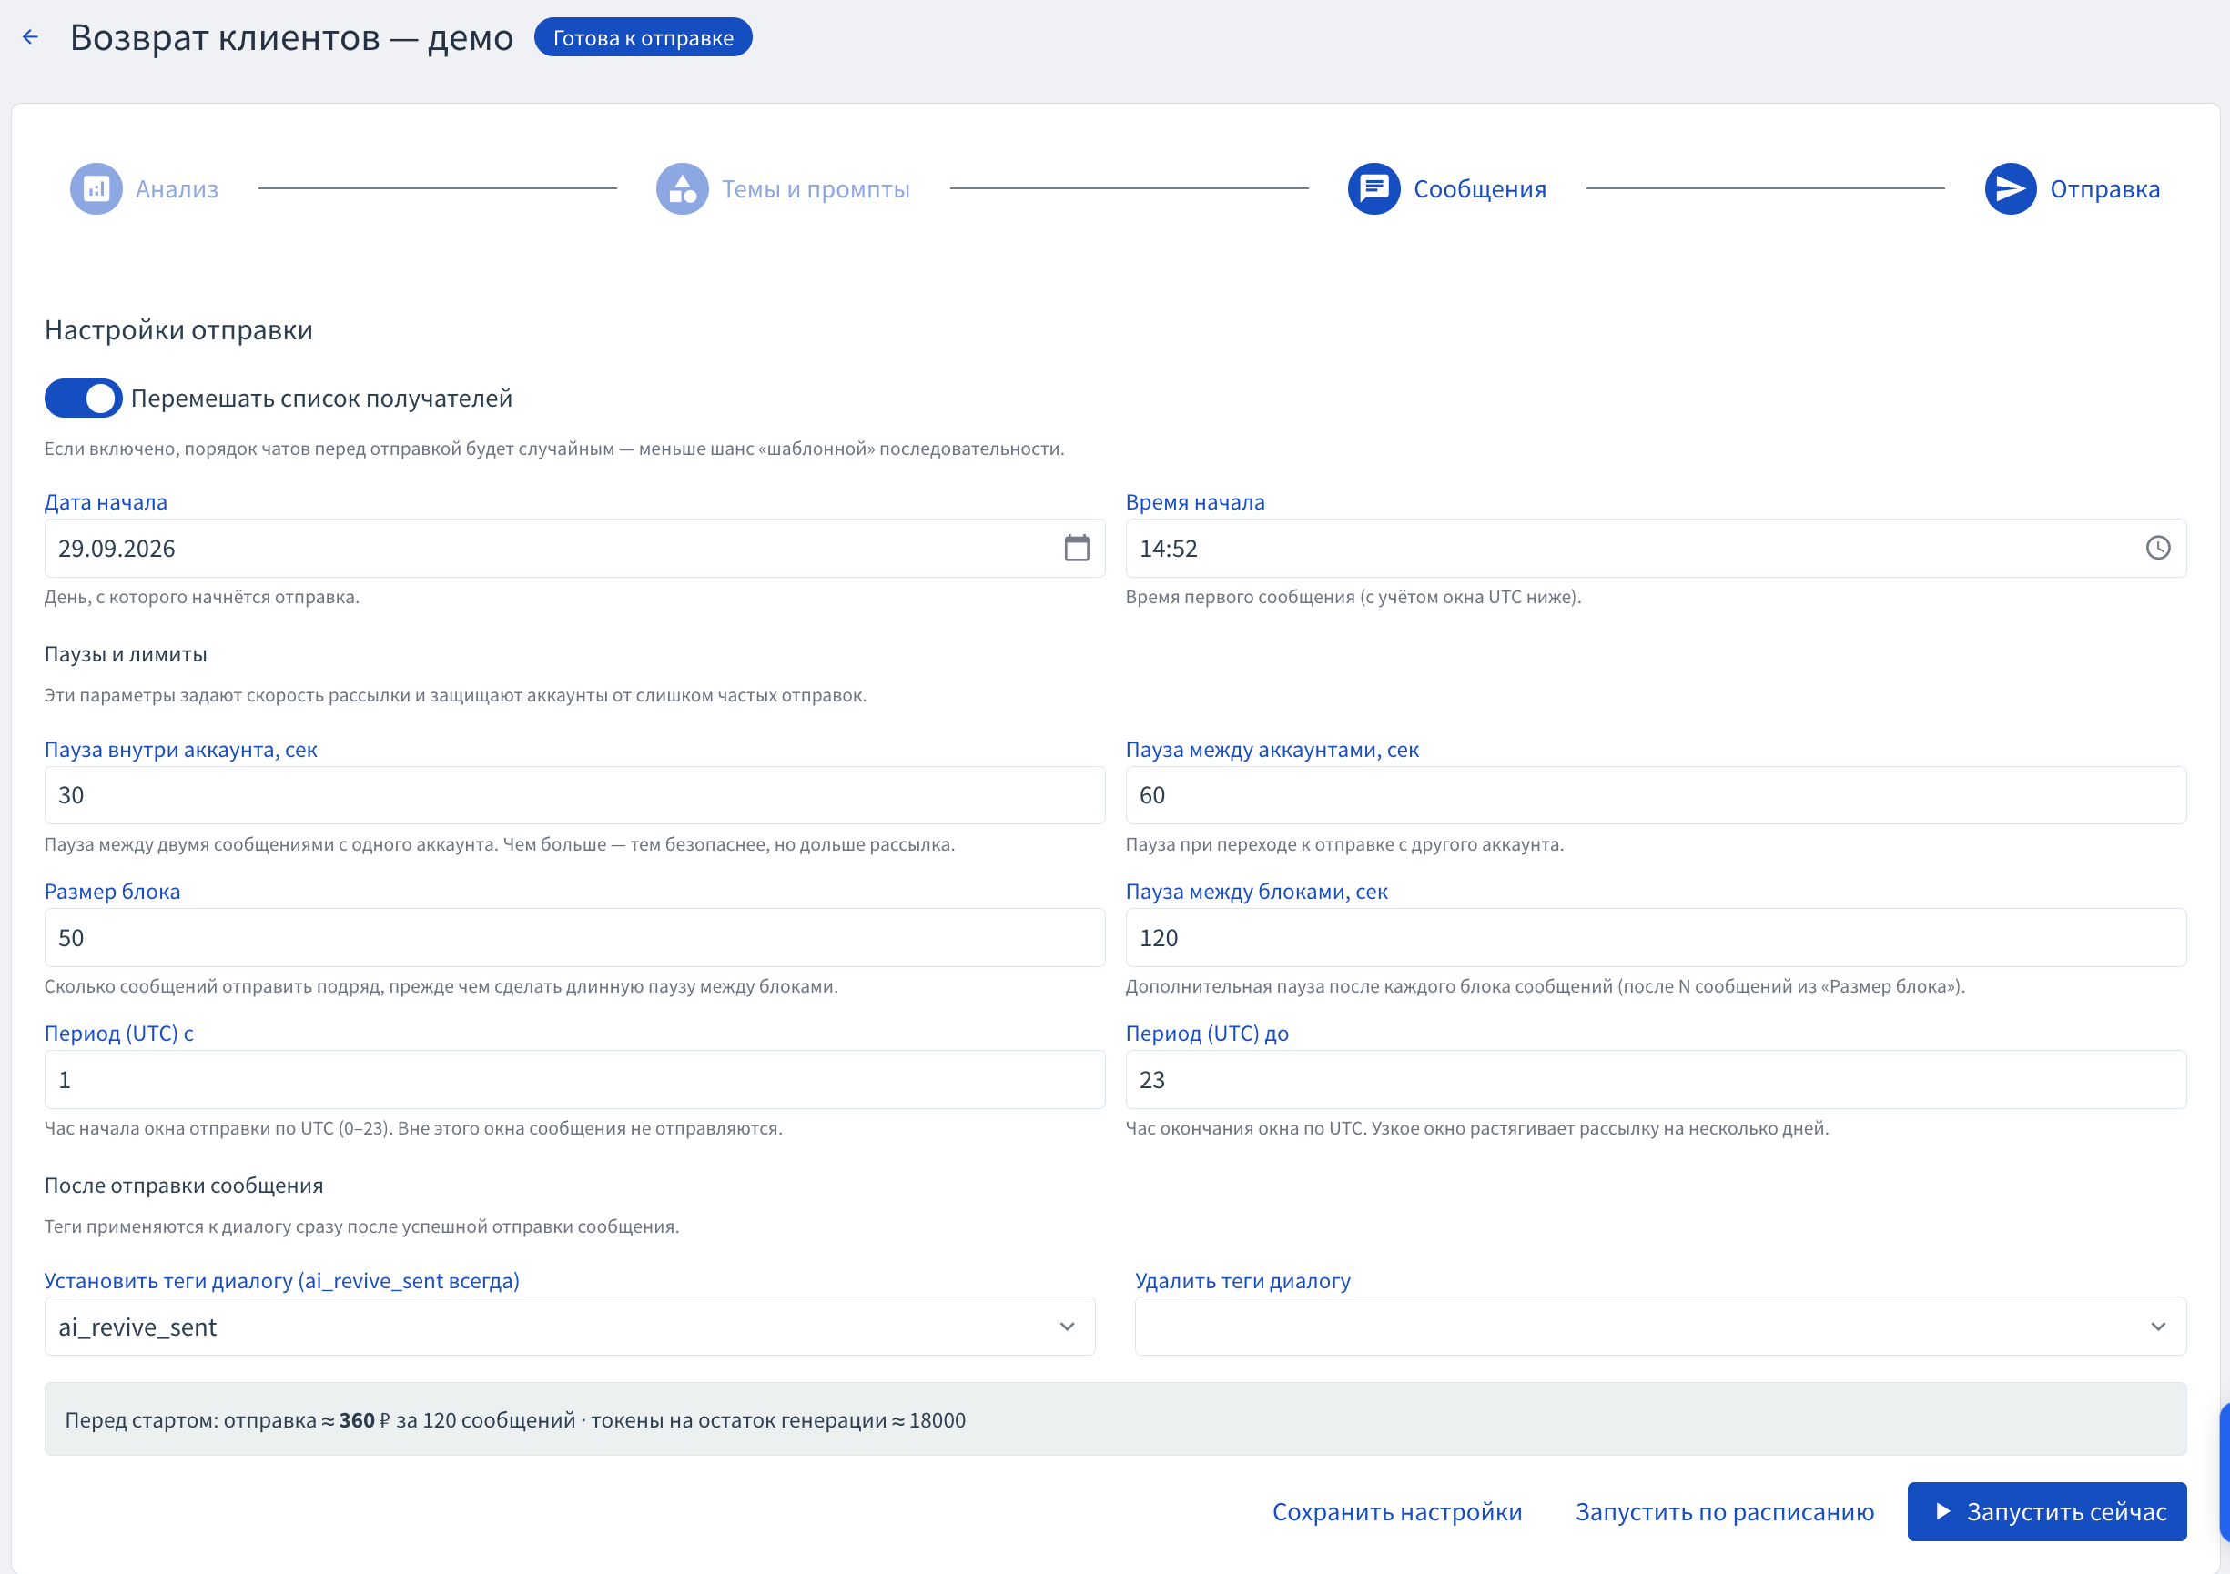Go back using the left arrow icon
The image size is (2230, 1574).
[30, 37]
